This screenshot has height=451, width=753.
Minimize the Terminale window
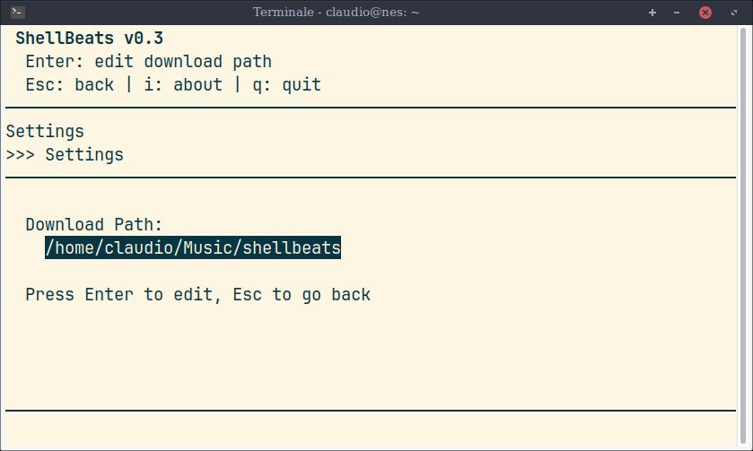677,13
